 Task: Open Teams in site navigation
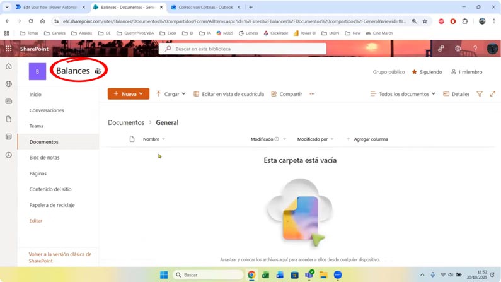(36, 126)
